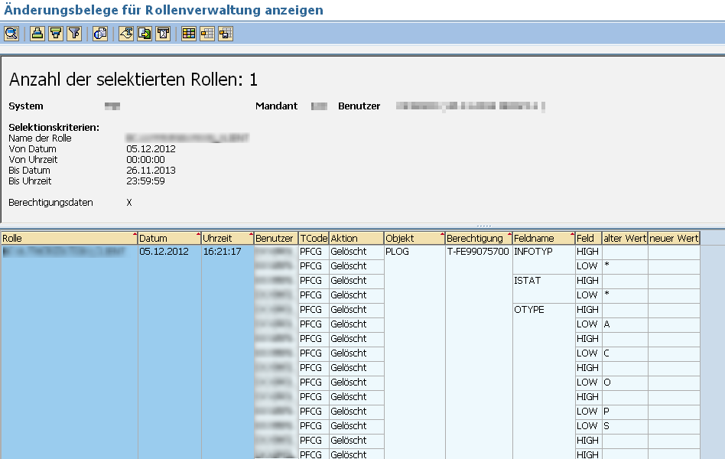Viewport: 725px width, 459px height.
Task: Select the Benutzer column header
Action: [x=275, y=238]
